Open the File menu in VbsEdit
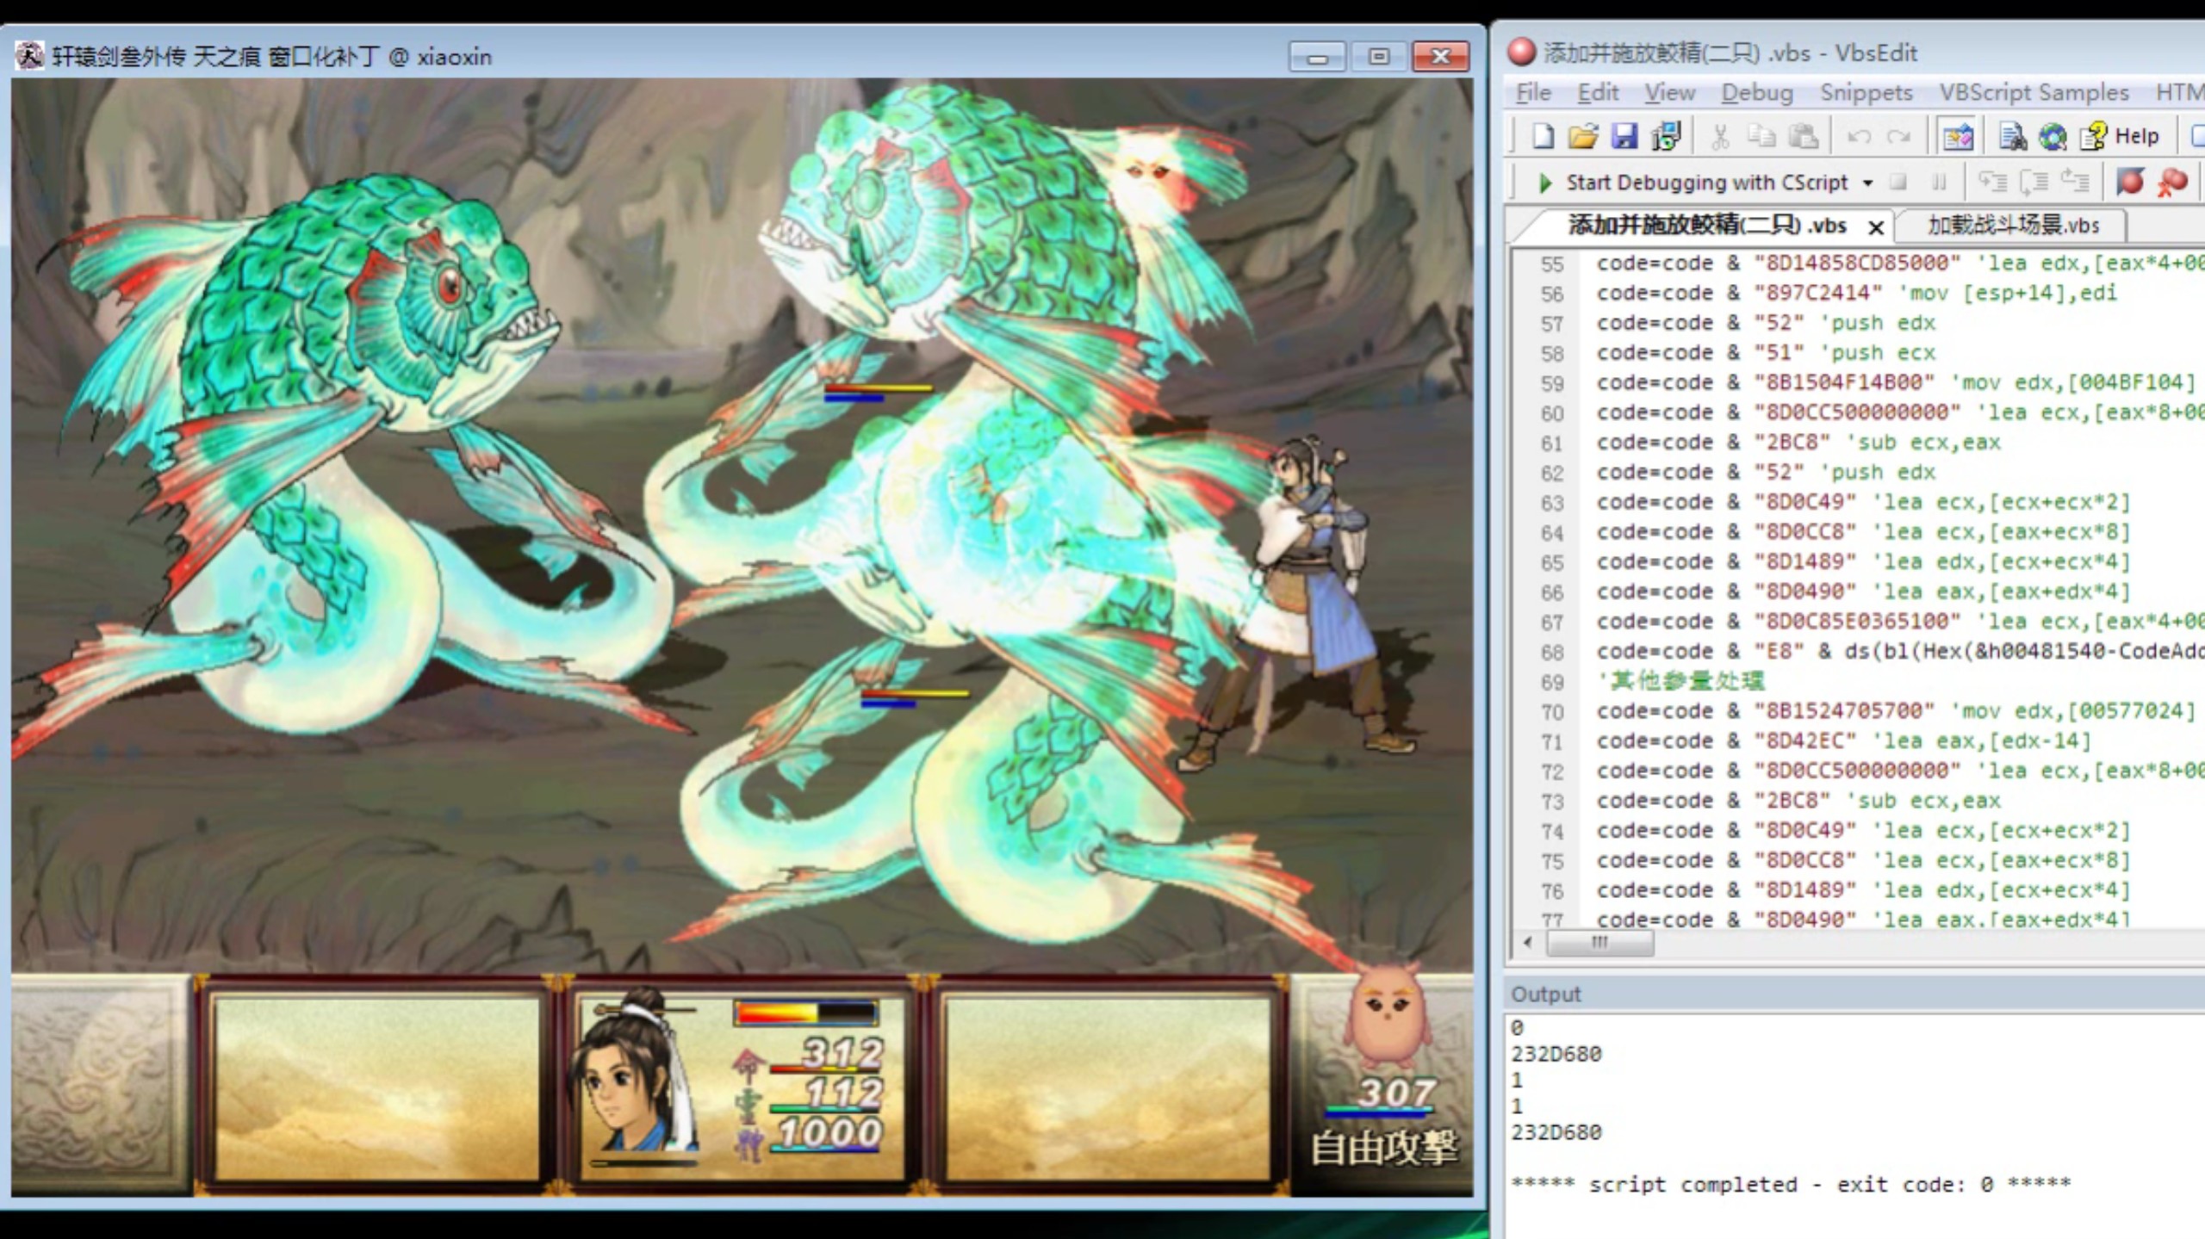Screen dimensions: 2205x1239 coord(1533,92)
